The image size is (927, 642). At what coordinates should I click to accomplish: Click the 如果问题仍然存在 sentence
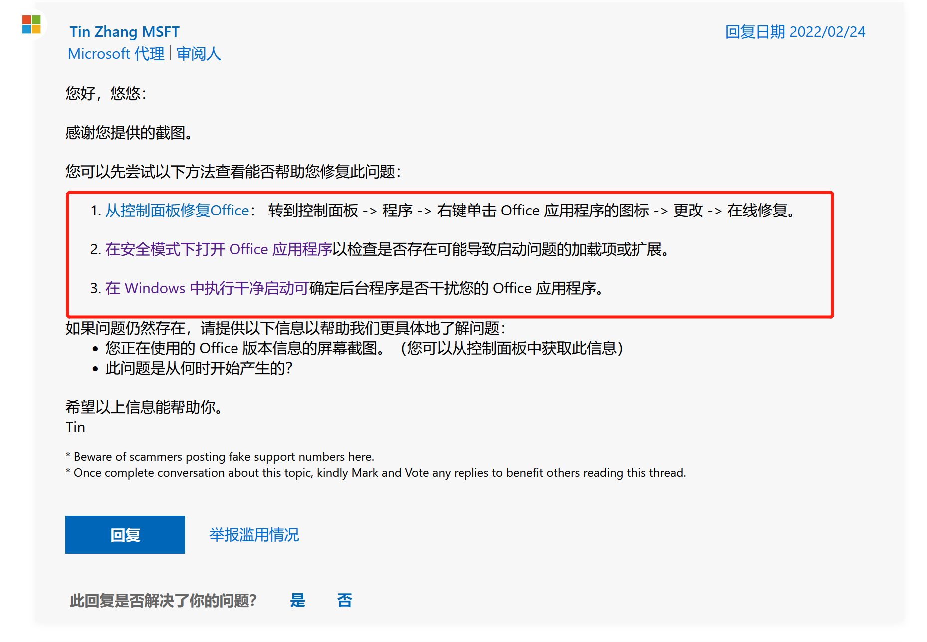click(x=285, y=328)
